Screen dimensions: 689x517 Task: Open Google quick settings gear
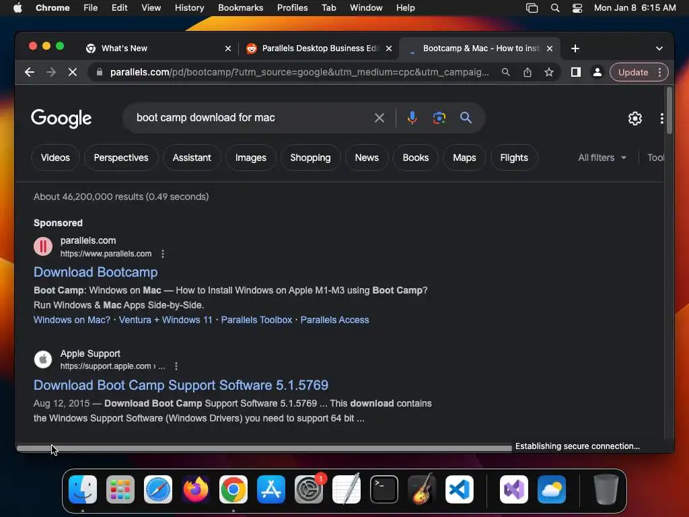tap(635, 118)
